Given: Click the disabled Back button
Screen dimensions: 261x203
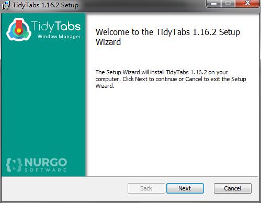Looking at the screenshot, I should [146, 188].
